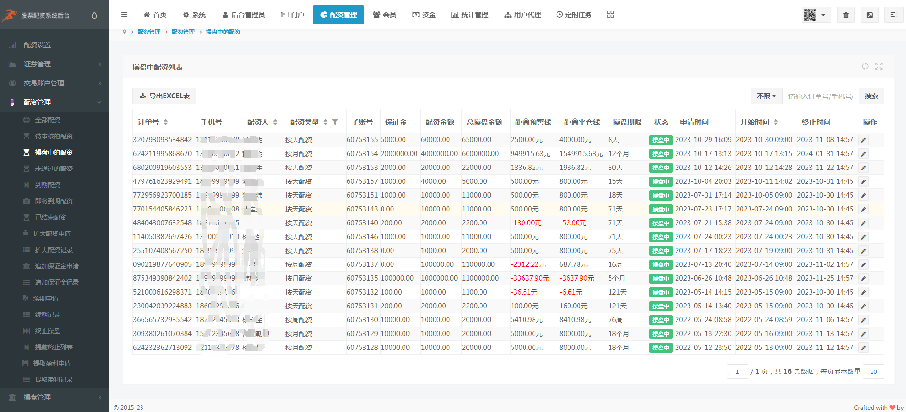Screen dimensions: 906x412
Task: Sort the table by 开始时间
Action: [x=776, y=122]
